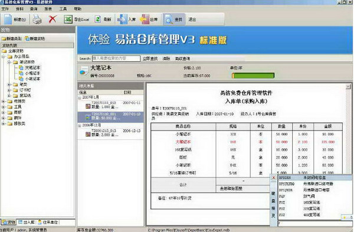Click the 16K复写纸 row in popup list
Screen dimensions: 354x232
pos(314,202)
